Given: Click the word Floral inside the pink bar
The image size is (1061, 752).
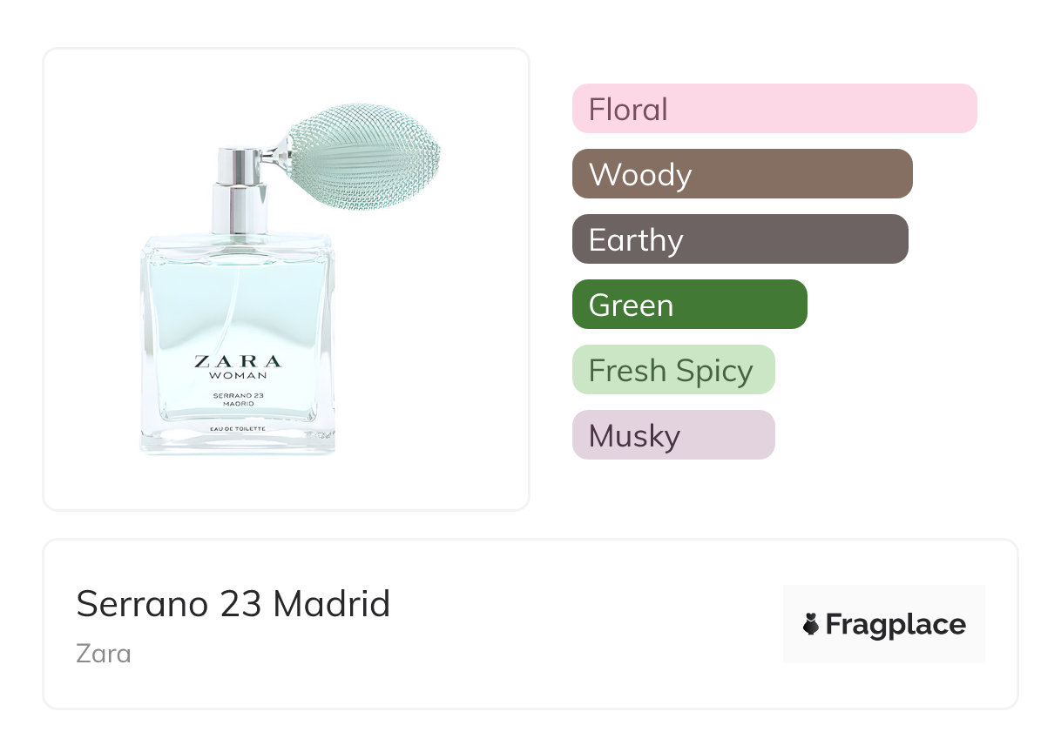Looking at the screenshot, I should (x=628, y=110).
